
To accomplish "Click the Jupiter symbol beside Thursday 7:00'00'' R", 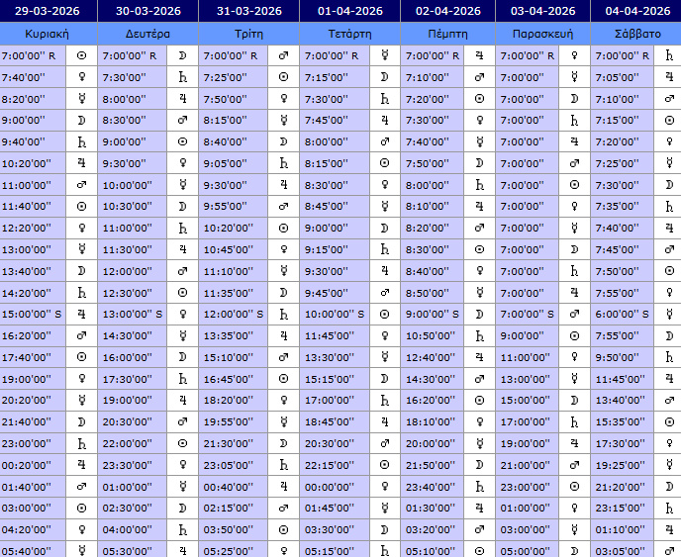I will pyautogui.click(x=479, y=55).
